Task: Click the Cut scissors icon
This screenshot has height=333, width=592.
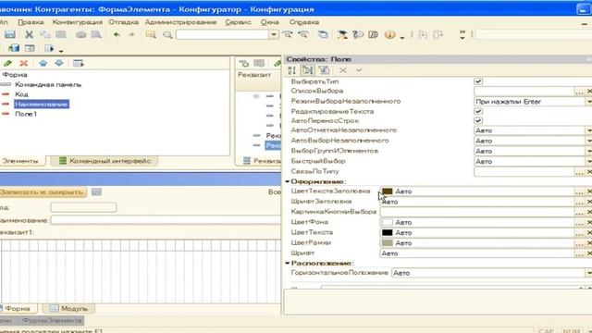Action: coord(29,35)
